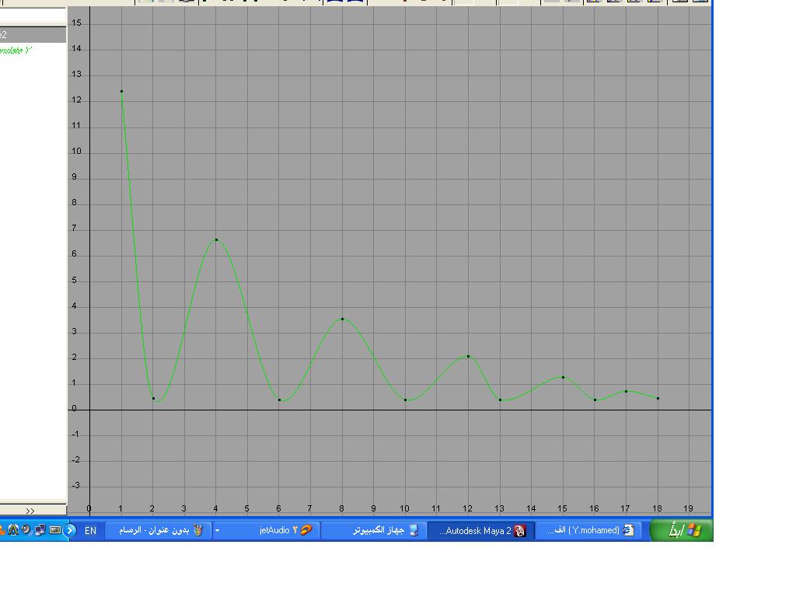Click the network computers tray icon
Viewport: 796px width, 597px height.
[40, 530]
